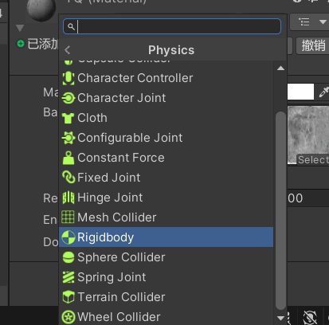The height and width of the screenshot is (325, 329).
Task: Click the white color swatch
Action: (300, 92)
